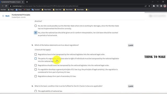This screenshot has width=167, height=94.
Task: Click the forward navigation arrow
Action: 2,6
